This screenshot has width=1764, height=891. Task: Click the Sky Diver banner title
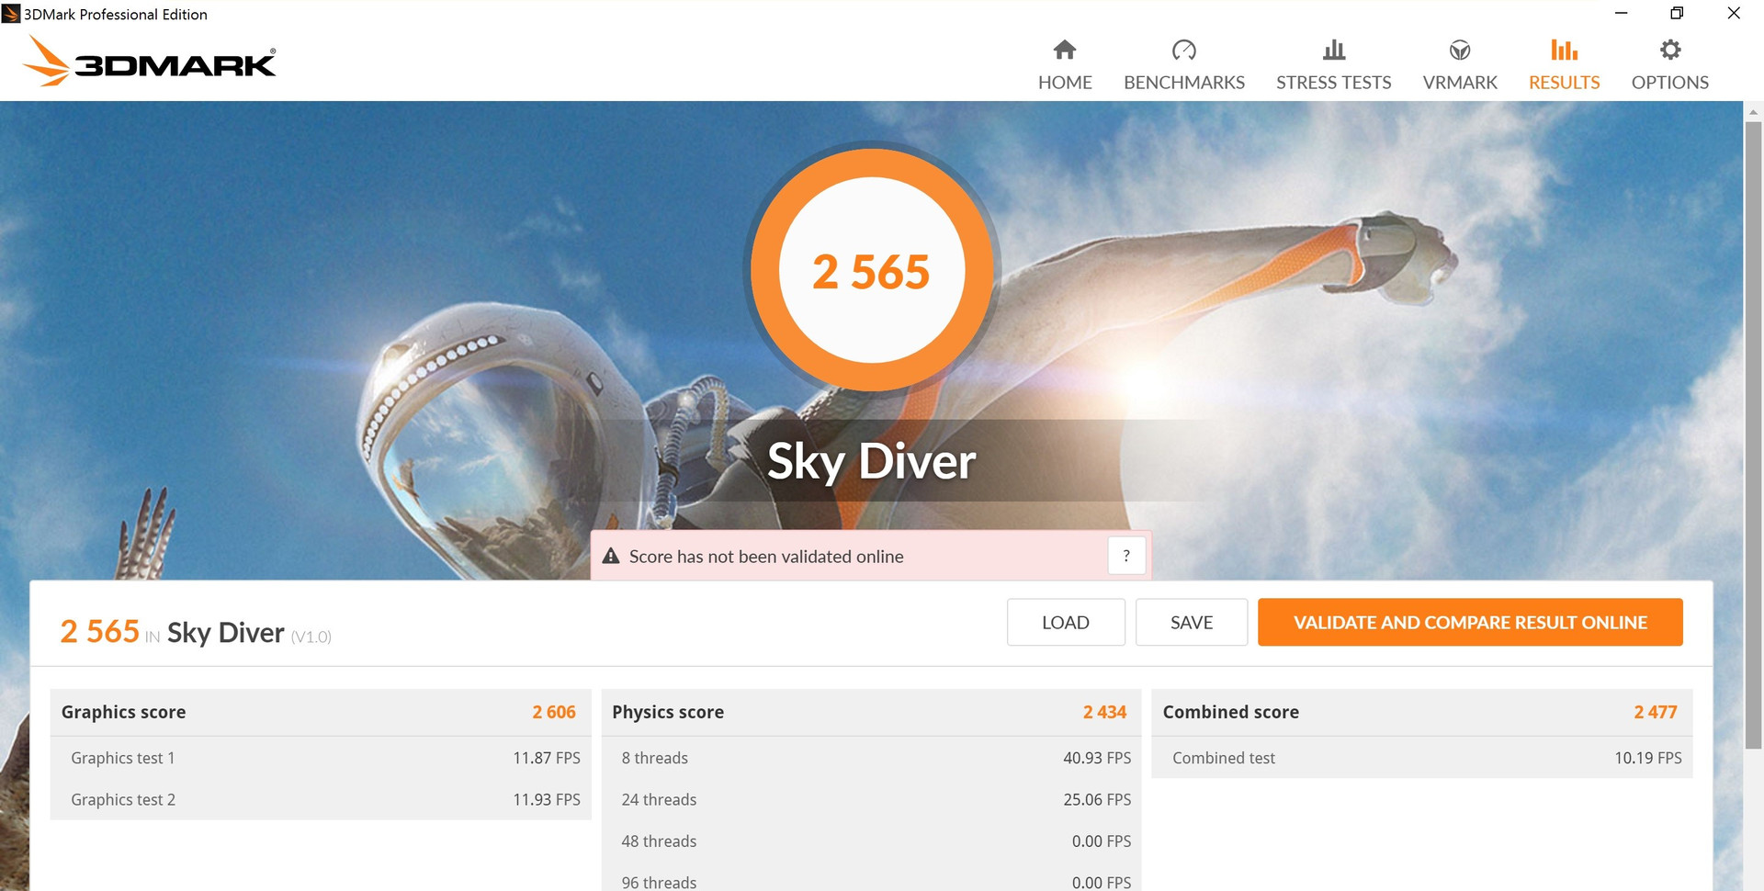pyautogui.click(x=871, y=461)
